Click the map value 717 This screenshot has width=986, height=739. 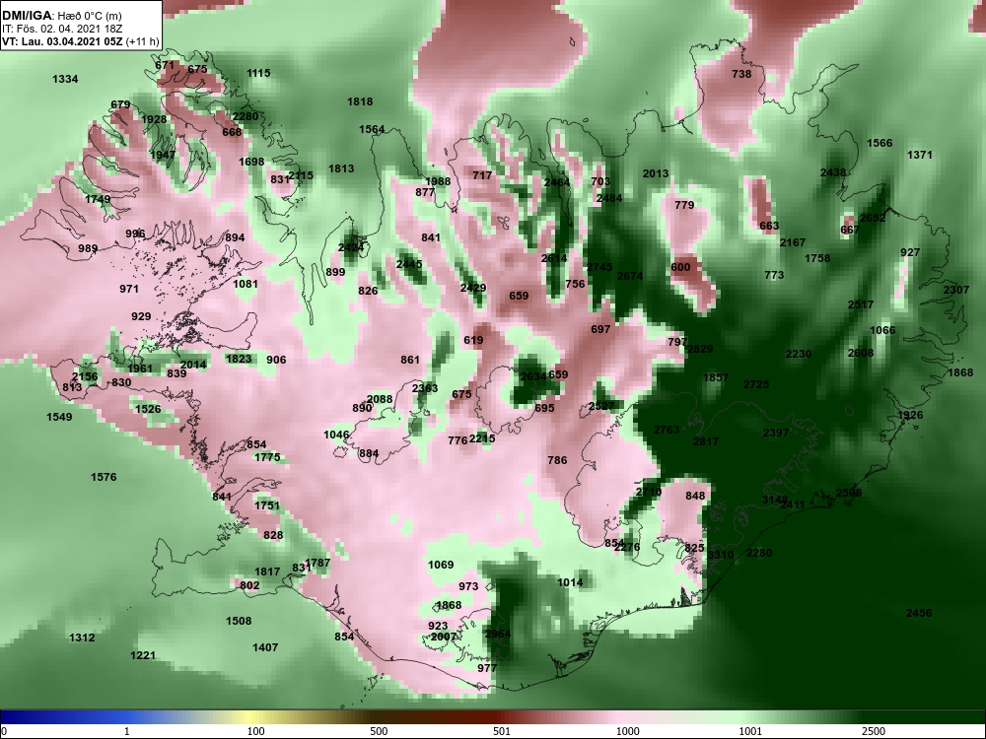pyautogui.click(x=482, y=176)
